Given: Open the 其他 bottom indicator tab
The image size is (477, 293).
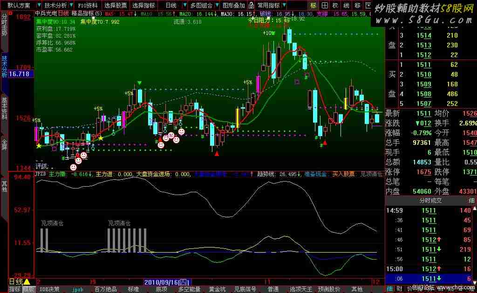Looking at the screenshot, I should 357,289.
